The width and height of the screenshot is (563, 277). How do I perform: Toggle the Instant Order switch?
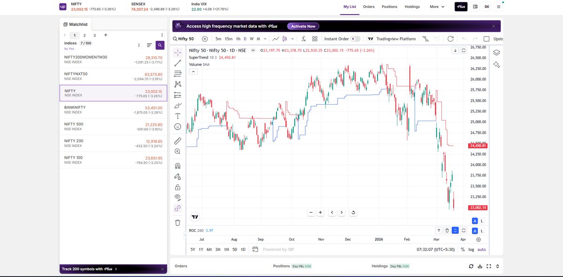point(355,39)
